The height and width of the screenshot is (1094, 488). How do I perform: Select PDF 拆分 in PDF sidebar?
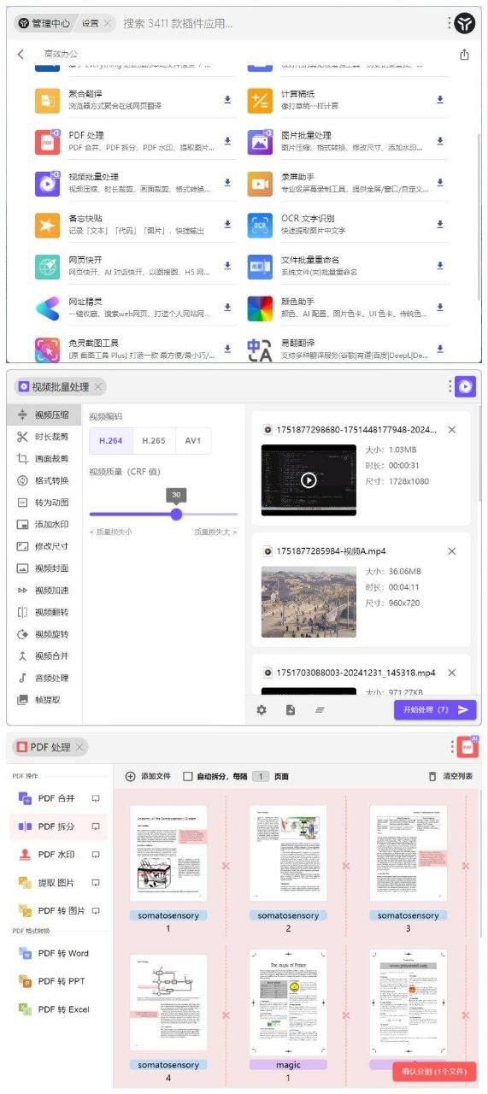tap(58, 826)
